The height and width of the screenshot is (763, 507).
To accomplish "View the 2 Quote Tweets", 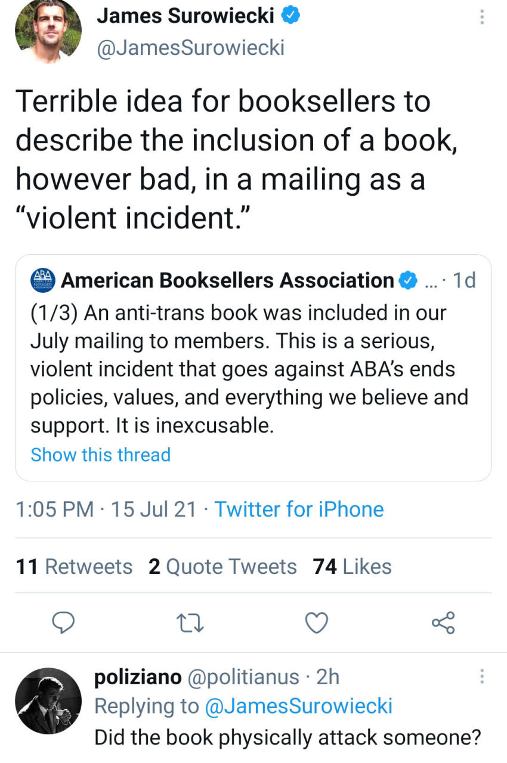I will (222, 566).
